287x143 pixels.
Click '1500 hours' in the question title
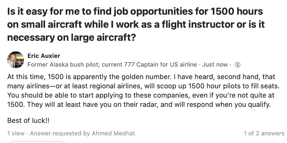tap(237, 11)
